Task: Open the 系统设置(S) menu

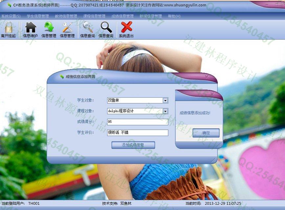Action: [11, 16]
